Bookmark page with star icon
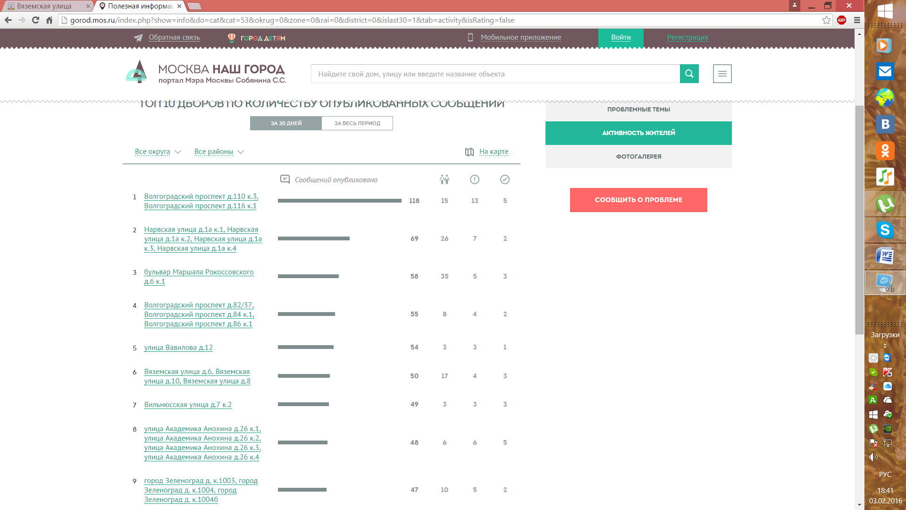The height and width of the screenshot is (510, 906). [826, 20]
